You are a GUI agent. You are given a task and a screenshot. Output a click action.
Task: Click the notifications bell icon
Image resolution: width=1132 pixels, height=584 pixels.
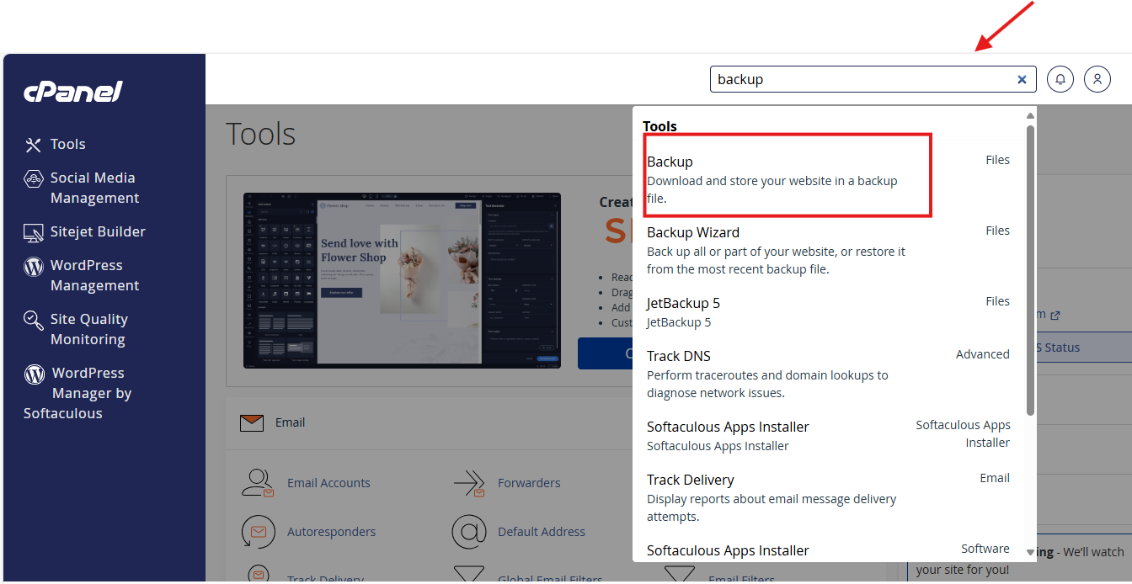[1060, 79]
